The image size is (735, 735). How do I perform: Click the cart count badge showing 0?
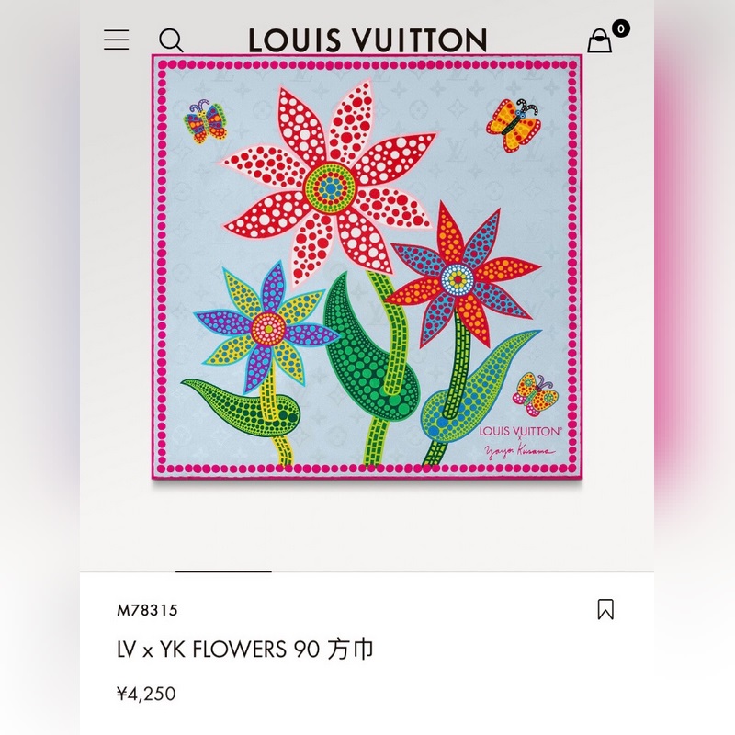(x=621, y=29)
